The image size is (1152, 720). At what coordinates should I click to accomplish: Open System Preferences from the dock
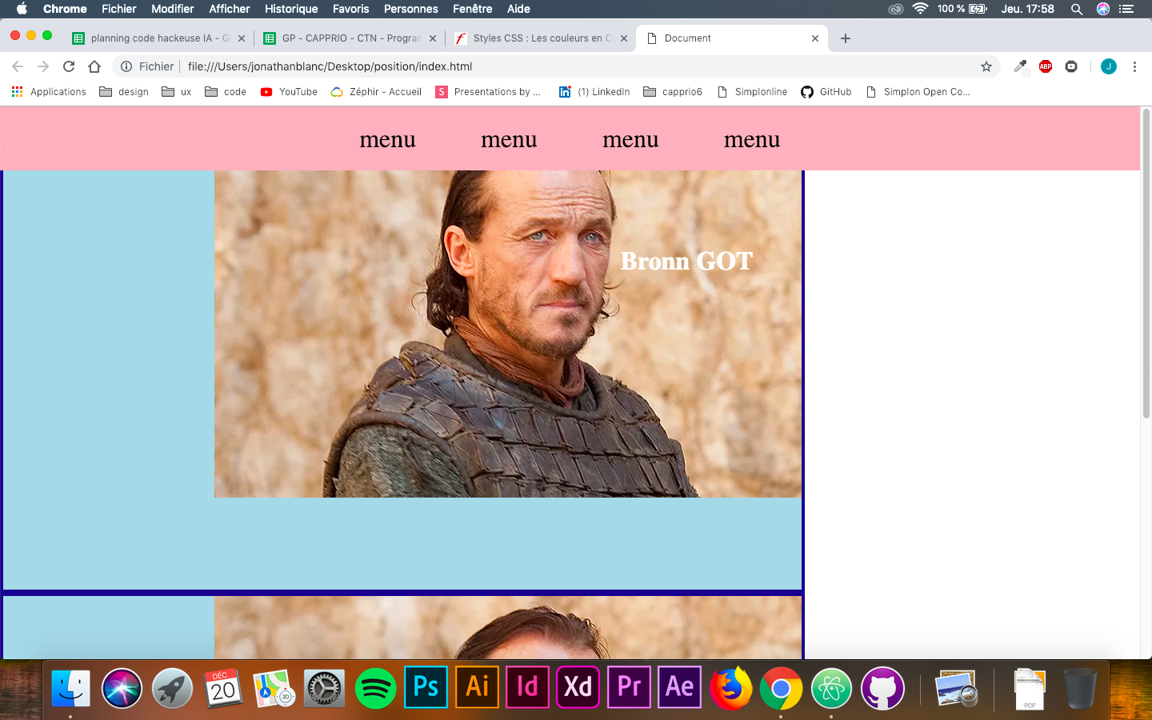point(324,687)
